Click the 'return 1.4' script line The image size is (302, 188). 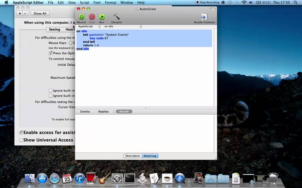(x=91, y=45)
